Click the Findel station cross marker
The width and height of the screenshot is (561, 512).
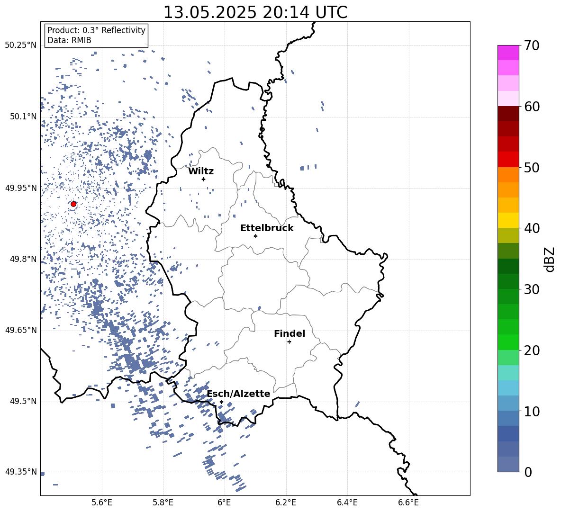[x=289, y=342]
